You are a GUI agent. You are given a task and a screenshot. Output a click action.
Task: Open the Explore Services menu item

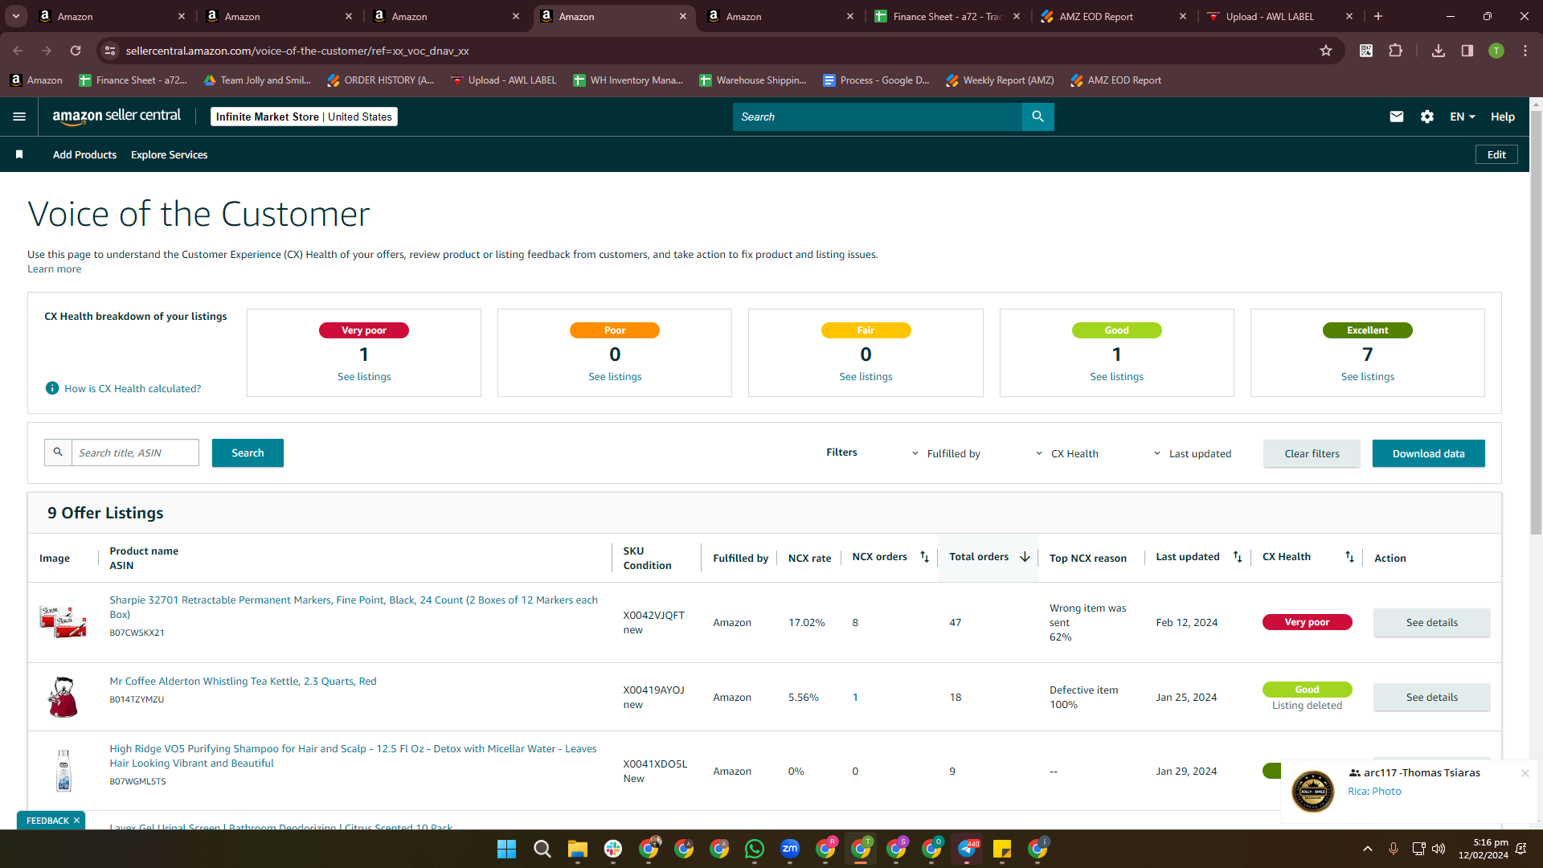tap(169, 154)
